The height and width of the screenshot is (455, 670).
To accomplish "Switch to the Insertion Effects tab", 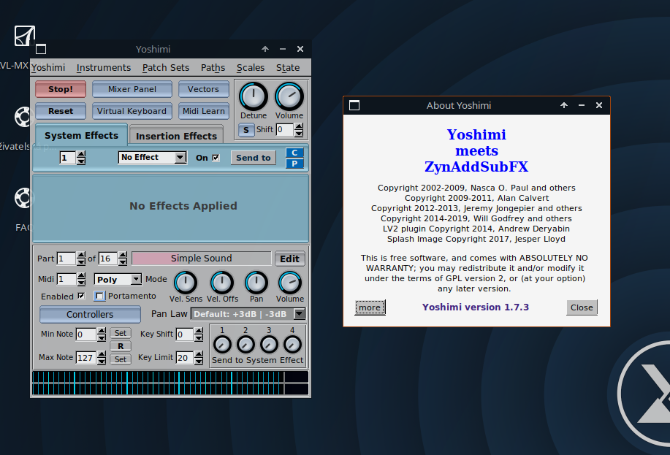I will click(x=176, y=135).
